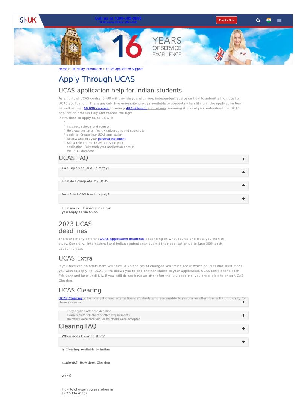The width and height of the screenshot is (307, 397).
Task: Open UK Study Information breadcrumb
Action: pos(87,69)
